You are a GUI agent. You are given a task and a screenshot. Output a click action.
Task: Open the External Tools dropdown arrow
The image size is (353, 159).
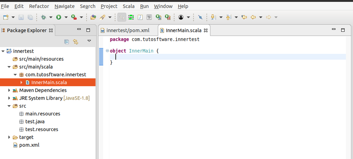[x=81, y=17]
